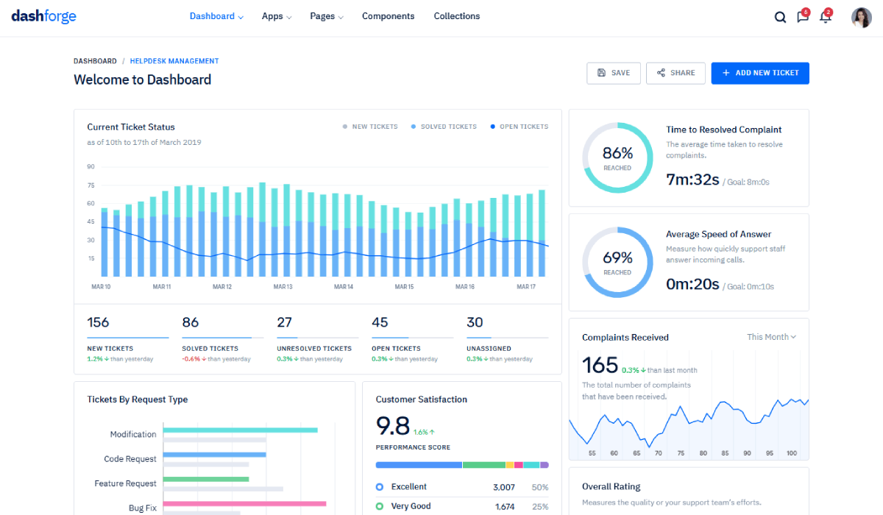This screenshot has width=883, height=515.
Task: Click the Helpdesk Management breadcrumb
Action: pyautogui.click(x=174, y=61)
